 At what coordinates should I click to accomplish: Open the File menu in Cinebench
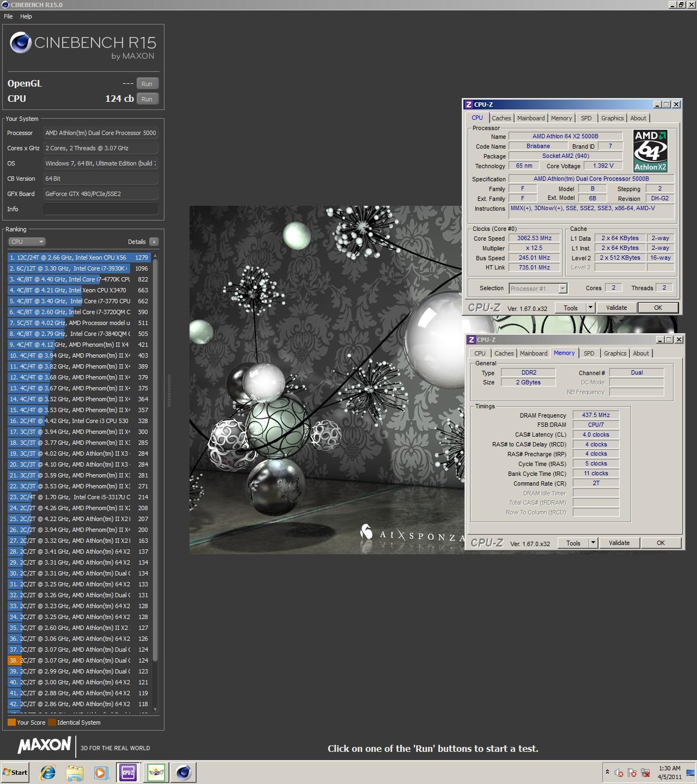(x=8, y=16)
